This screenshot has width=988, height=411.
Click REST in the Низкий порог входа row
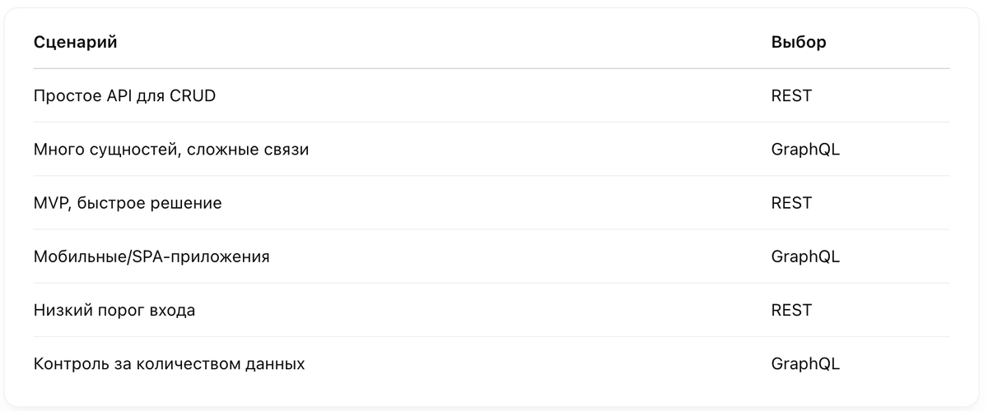point(791,311)
